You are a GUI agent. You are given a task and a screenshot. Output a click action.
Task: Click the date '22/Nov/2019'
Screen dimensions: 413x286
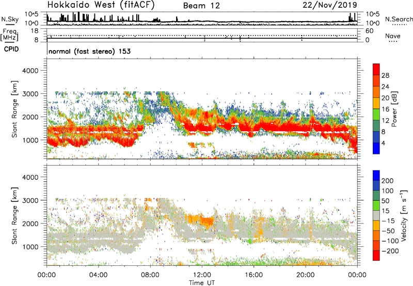pos(330,5)
